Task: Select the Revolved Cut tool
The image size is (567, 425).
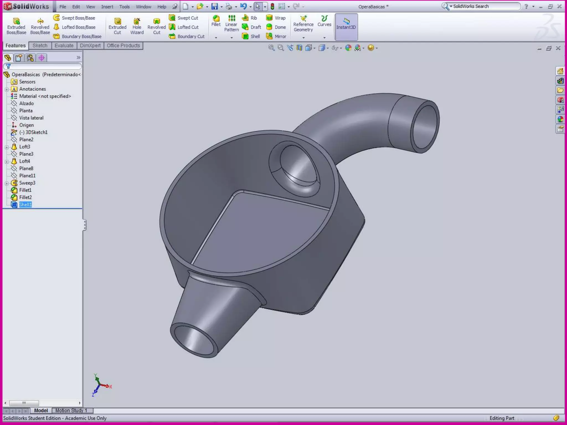Action: pos(156,26)
